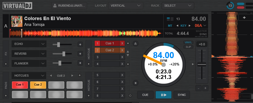Click the plus button above vertical waveform

click(x=244, y=17)
